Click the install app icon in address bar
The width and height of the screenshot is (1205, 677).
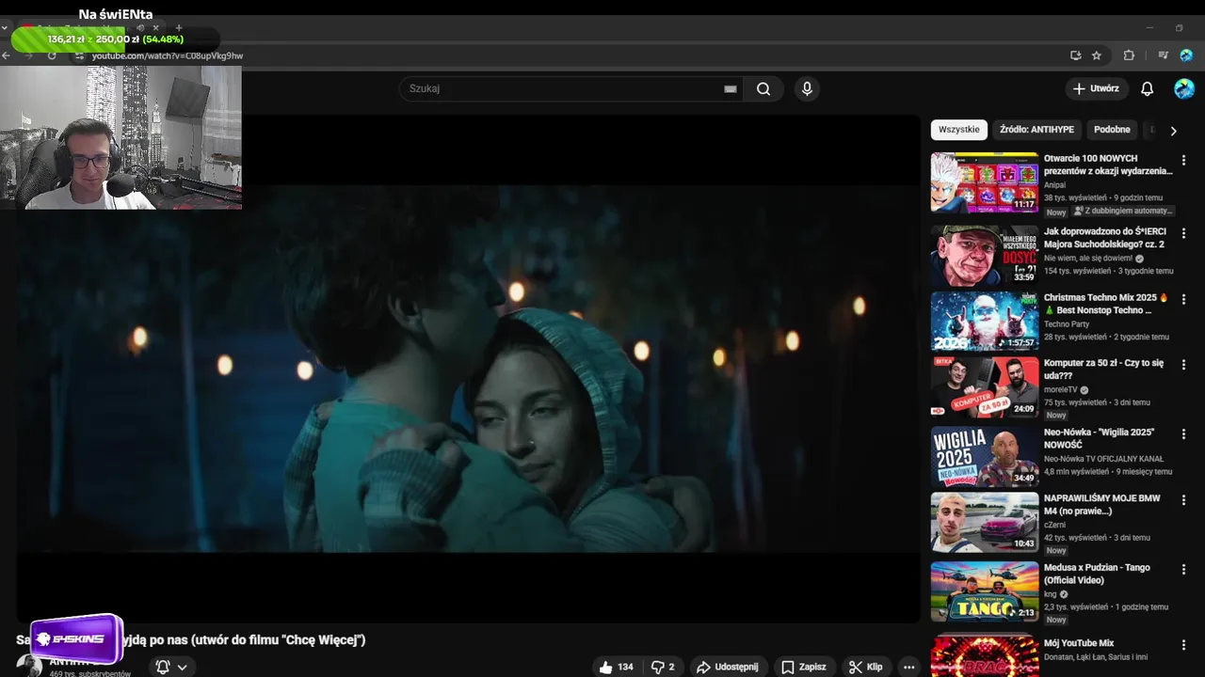tap(1076, 55)
